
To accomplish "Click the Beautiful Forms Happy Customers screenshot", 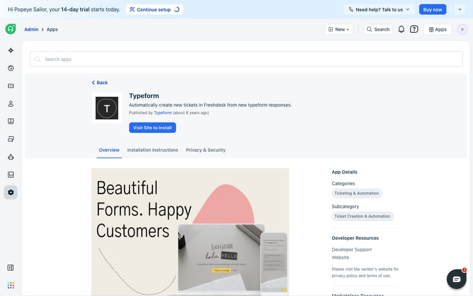I will point(190,232).
